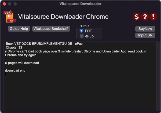Maximize the window using the third title-bar button
The image size is (161, 113).
(15, 4)
